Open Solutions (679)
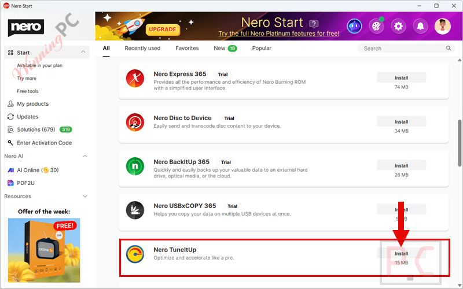 (36, 129)
